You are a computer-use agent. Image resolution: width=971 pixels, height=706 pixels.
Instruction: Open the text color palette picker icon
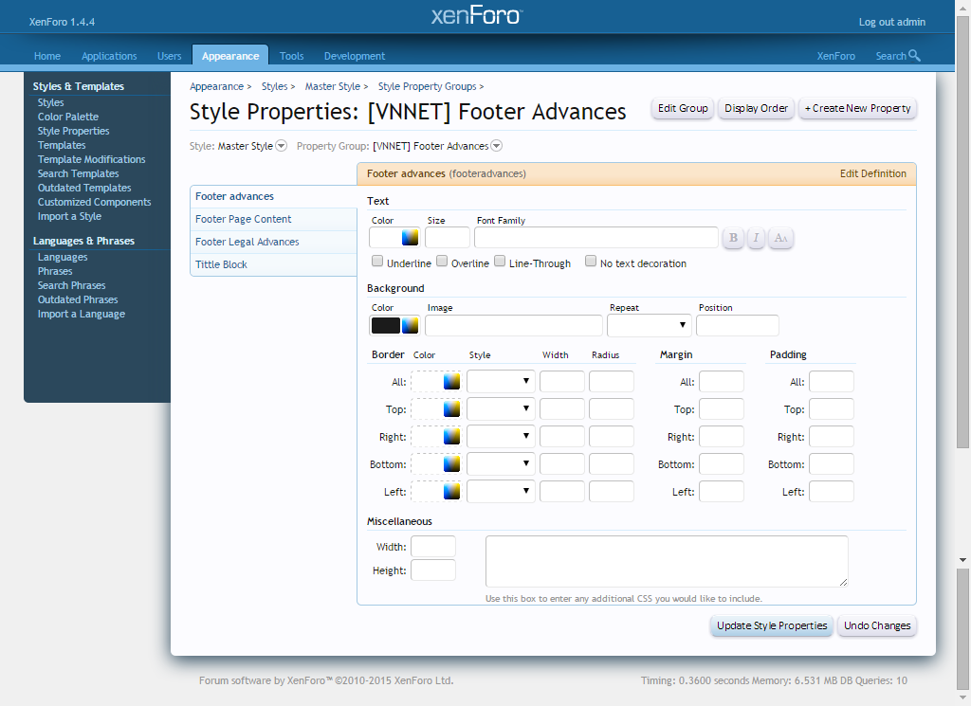tap(410, 238)
